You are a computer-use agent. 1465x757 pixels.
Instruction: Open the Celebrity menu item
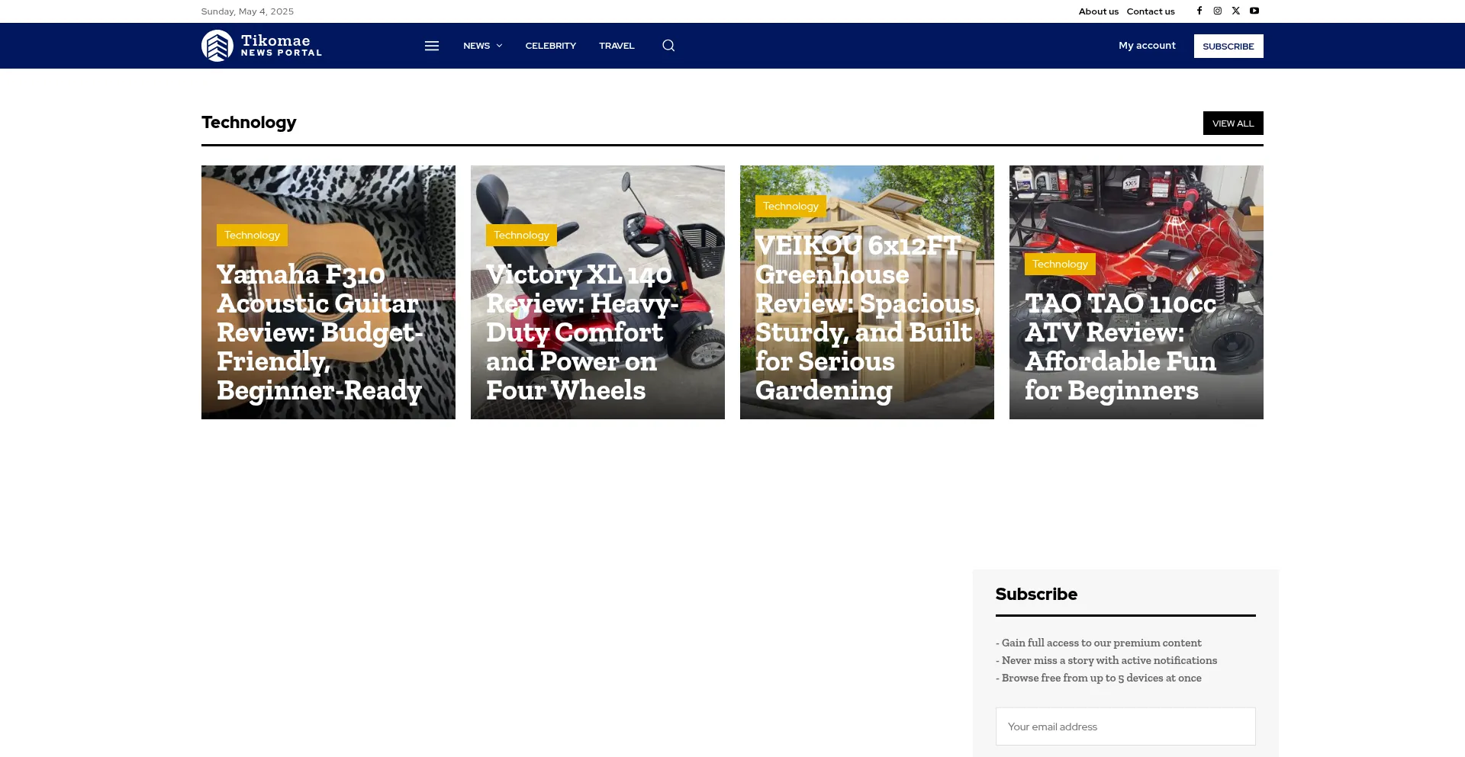(550, 46)
